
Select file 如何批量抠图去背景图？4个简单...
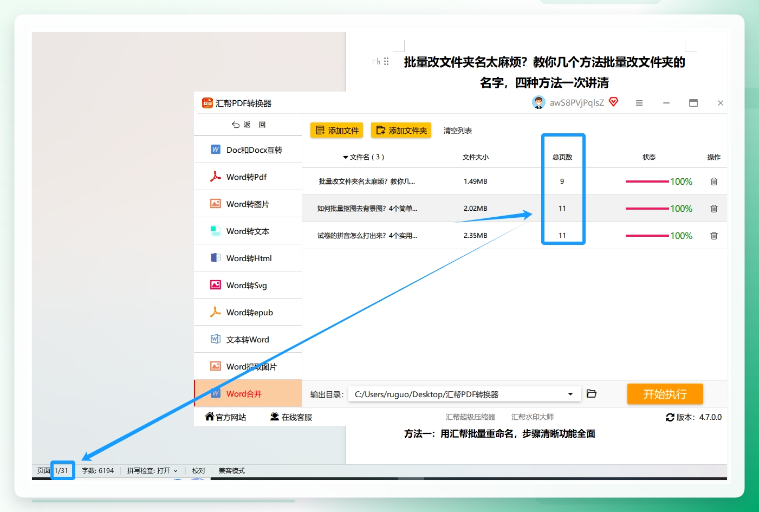367,209
